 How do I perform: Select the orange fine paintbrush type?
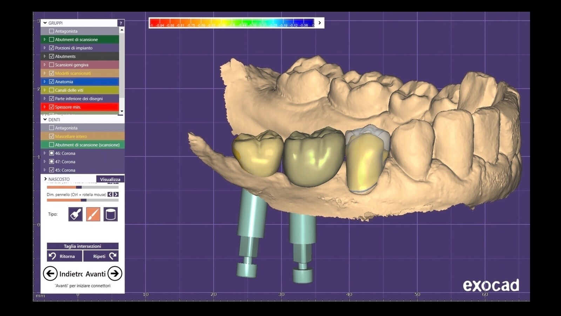tap(93, 214)
